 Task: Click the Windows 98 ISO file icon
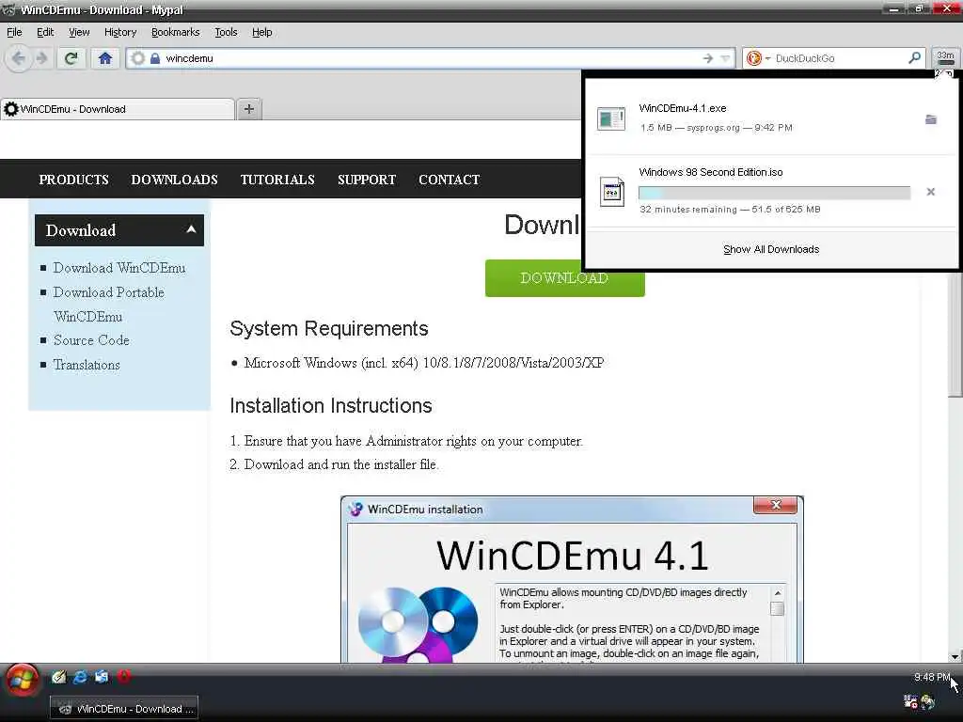[x=611, y=192]
